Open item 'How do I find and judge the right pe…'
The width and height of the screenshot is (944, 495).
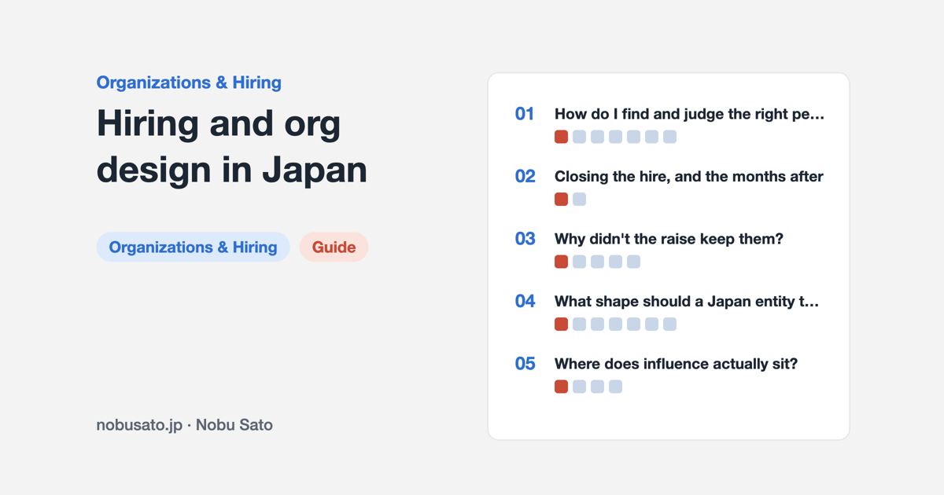tap(689, 114)
